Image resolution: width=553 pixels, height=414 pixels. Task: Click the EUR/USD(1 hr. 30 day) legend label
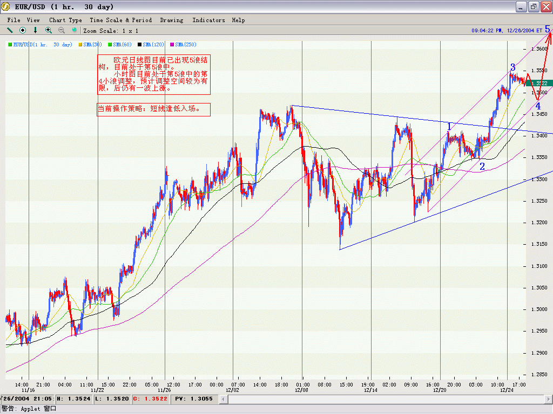[43, 44]
